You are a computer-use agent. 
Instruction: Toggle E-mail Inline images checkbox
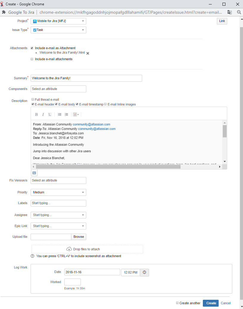(105, 104)
